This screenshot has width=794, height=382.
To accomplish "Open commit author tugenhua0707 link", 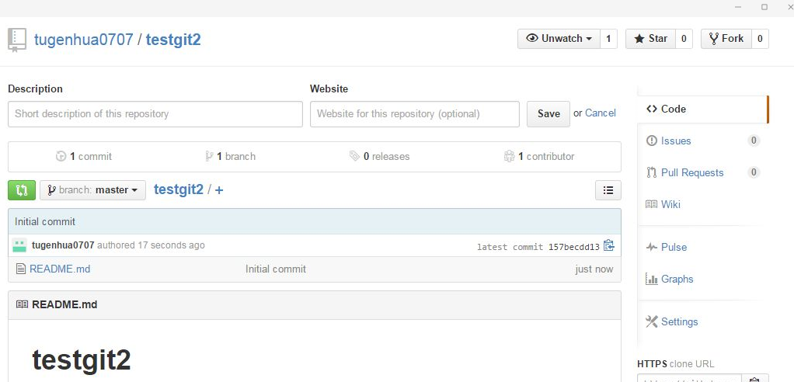I will pos(63,245).
